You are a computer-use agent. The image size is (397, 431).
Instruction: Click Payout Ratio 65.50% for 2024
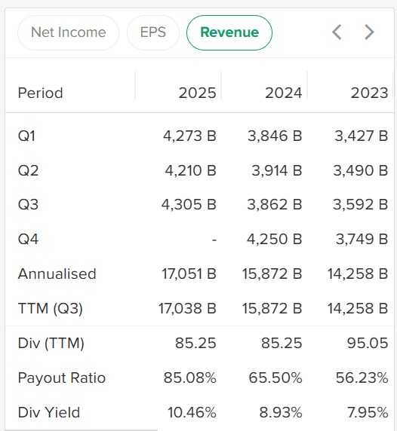[x=275, y=378]
